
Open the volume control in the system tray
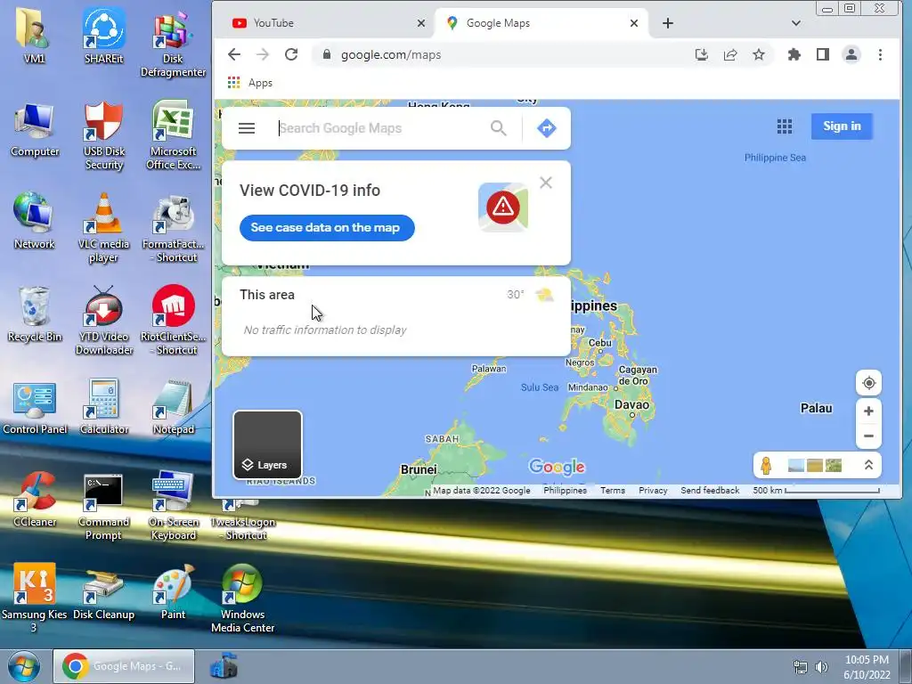[x=821, y=667]
